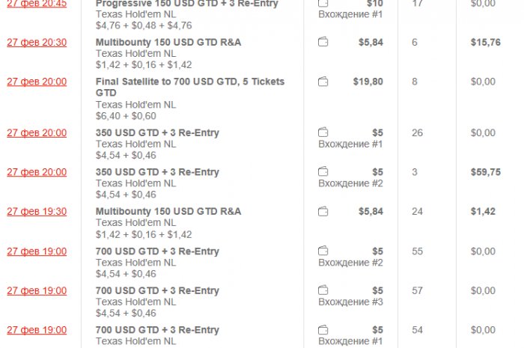The height and width of the screenshot is (348, 524).
Task: Click wallet icon in 19:30 Multibounty row
Action: [323, 212]
